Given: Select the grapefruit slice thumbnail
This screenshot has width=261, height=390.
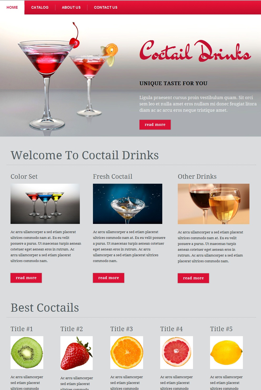Looking at the screenshot, I should [176, 352].
